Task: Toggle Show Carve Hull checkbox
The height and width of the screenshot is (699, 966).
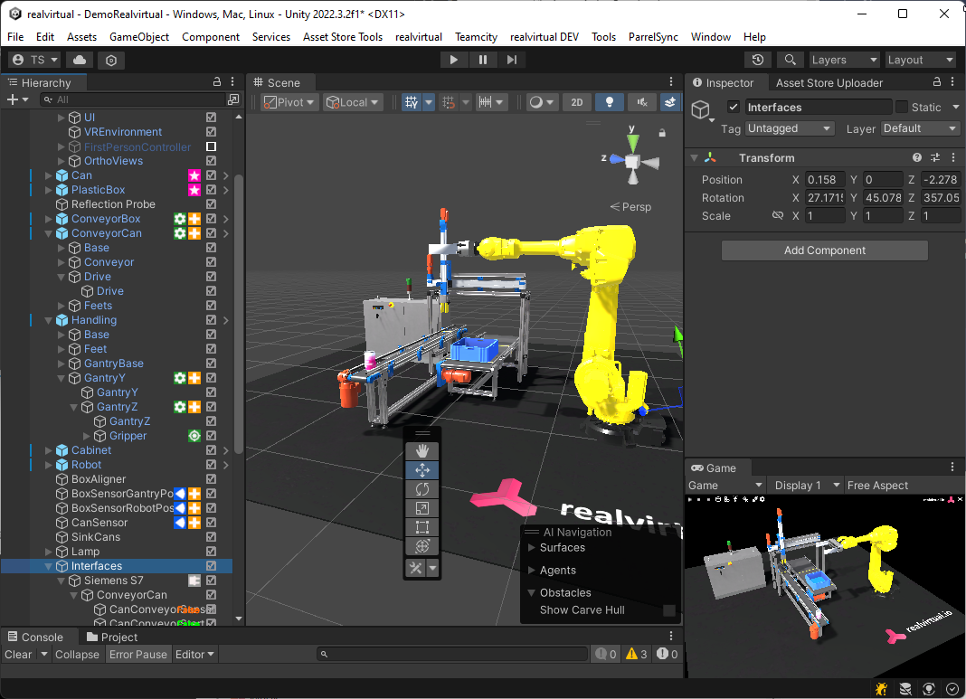Action: click(x=669, y=610)
